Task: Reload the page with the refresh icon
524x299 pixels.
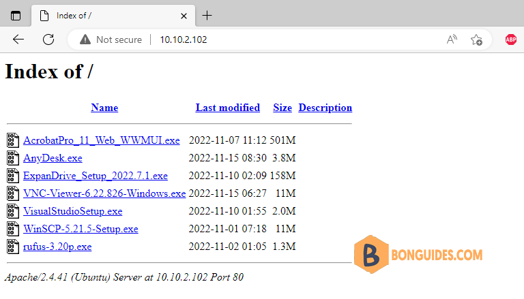Action: (48, 40)
